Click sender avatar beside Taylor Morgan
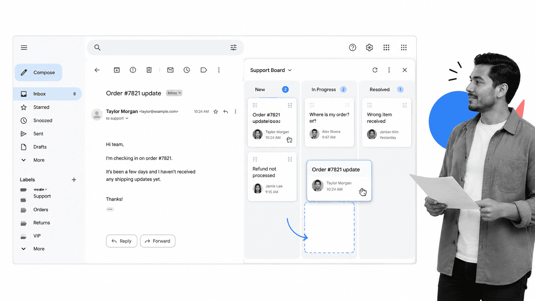The width and height of the screenshot is (535, 301). tap(97, 115)
